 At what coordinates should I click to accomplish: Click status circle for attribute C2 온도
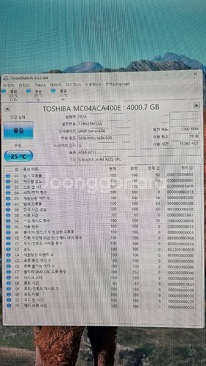pyautogui.click(x=8, y=249)
